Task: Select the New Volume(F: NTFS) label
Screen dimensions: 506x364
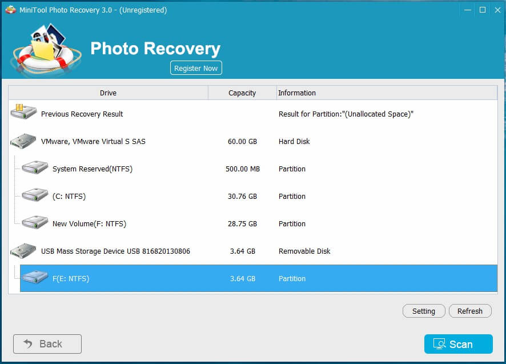Action: pyautogui.click(x=90, y=224)
